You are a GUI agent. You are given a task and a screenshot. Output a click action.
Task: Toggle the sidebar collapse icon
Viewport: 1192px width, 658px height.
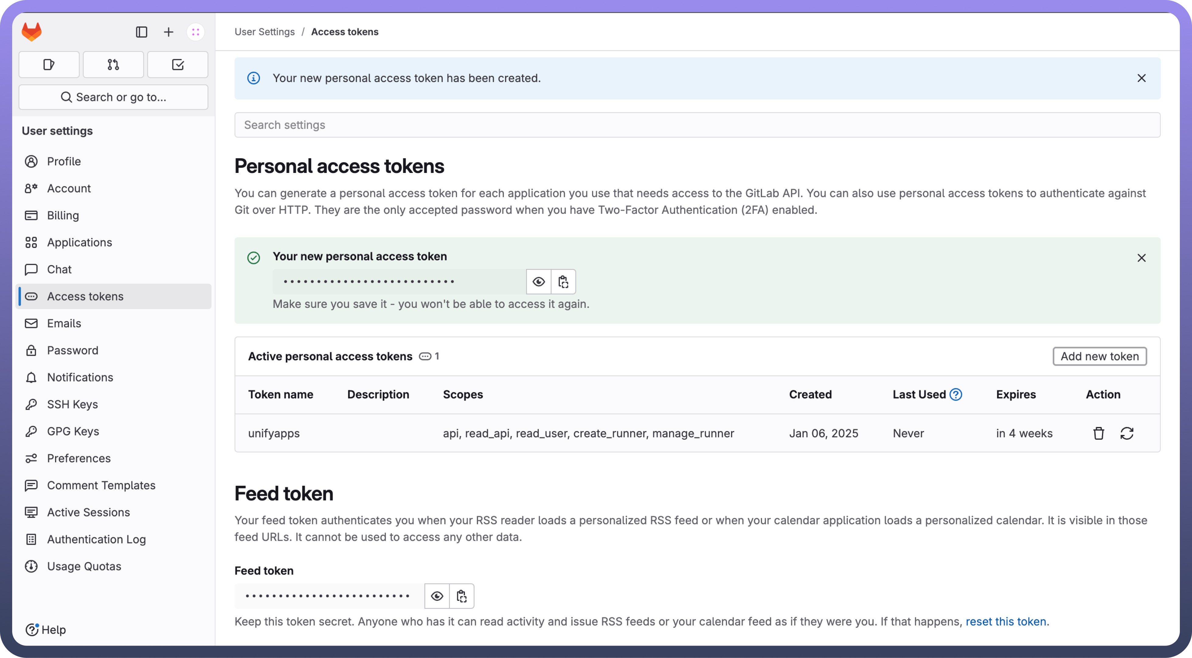click(142, 32)
